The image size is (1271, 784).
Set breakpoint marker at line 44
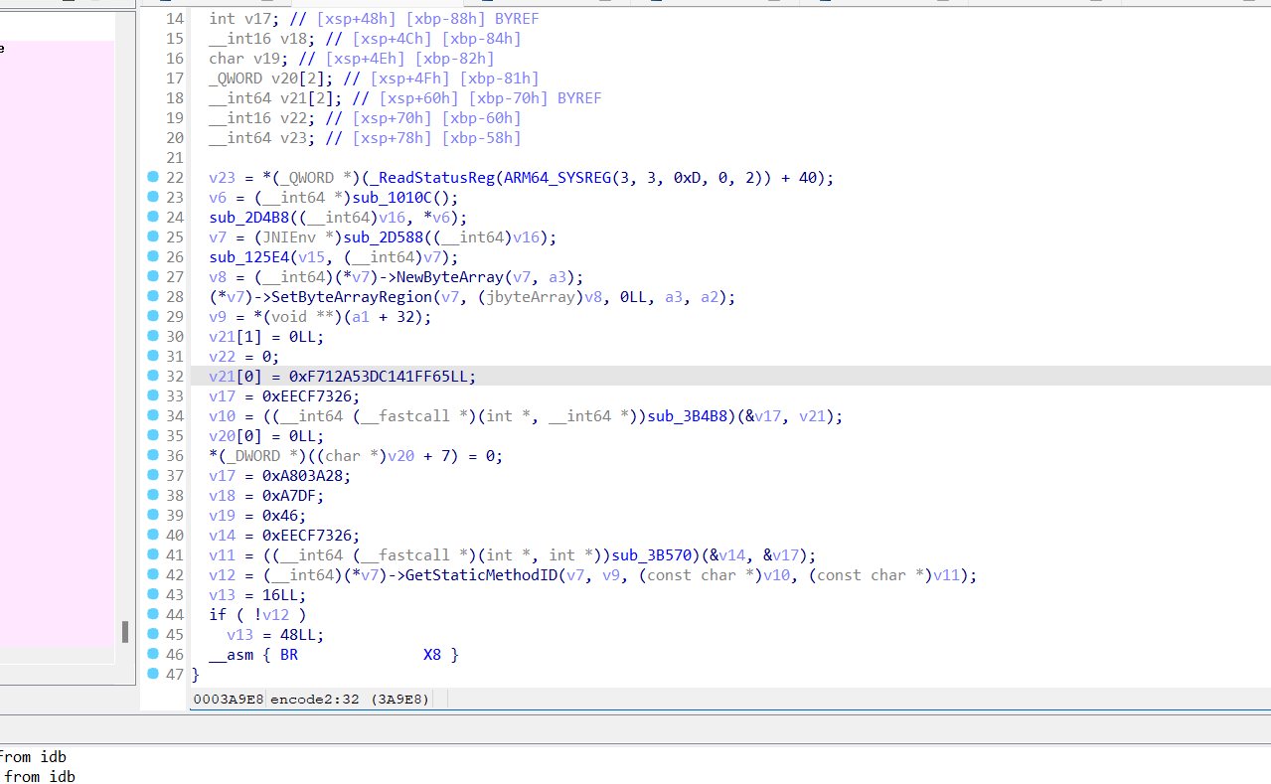click(153, 614)
